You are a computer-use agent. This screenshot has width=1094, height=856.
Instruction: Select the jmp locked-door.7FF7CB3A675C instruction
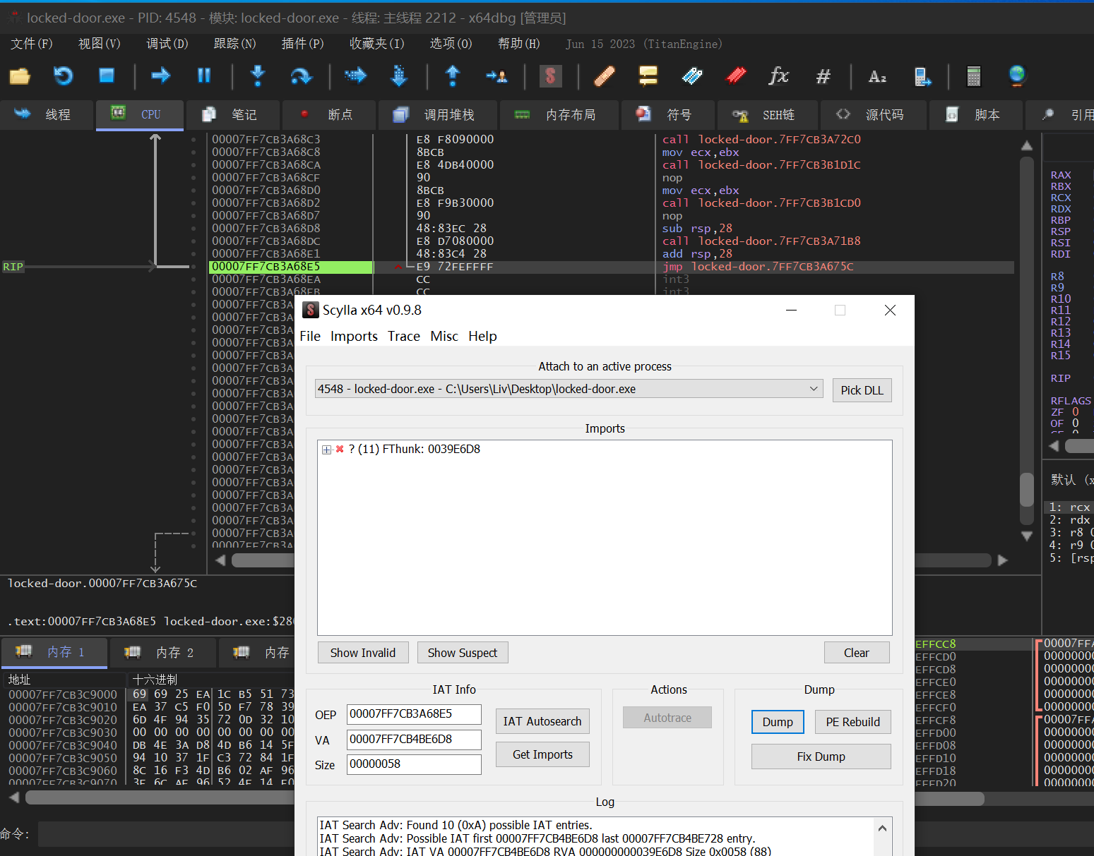(x=759, y=267)
